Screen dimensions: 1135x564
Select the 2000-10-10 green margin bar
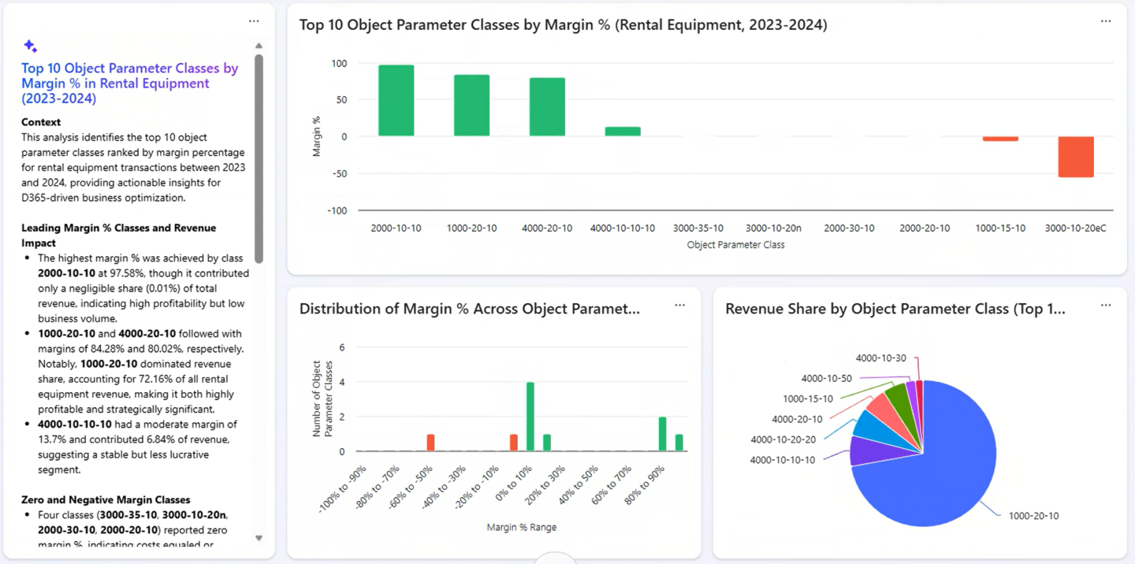pyautogui.click(x=396, y=101)
